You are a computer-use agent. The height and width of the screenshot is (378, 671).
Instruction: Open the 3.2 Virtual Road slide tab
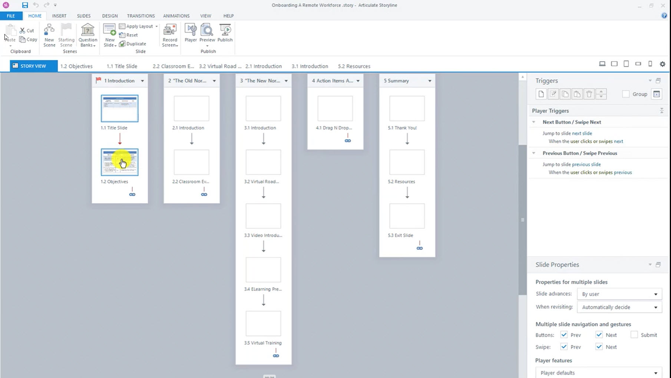click(x=220, y=66)
